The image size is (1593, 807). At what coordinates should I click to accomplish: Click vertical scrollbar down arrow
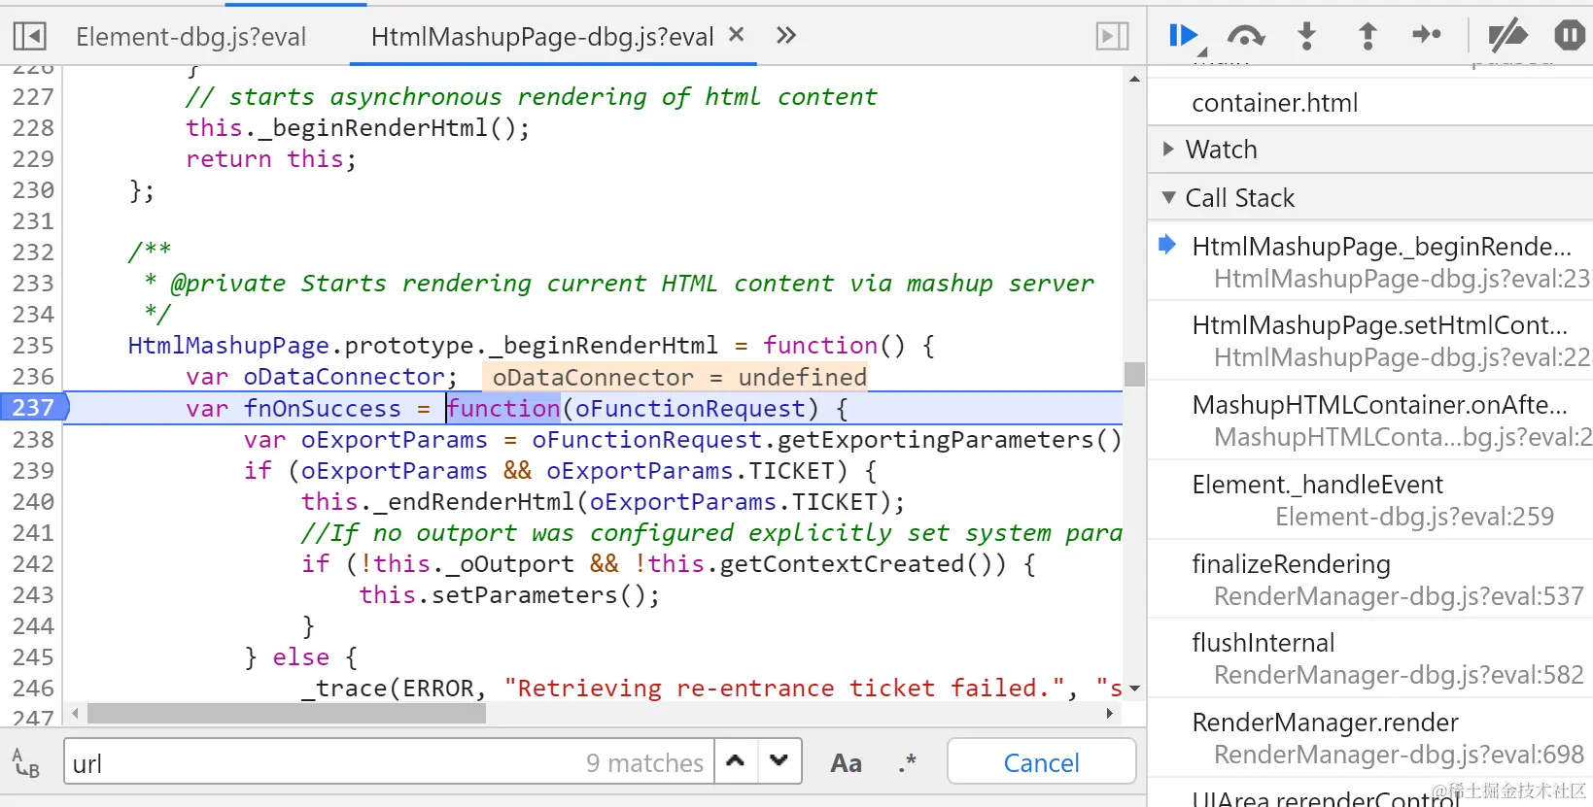click(1134, 689)
